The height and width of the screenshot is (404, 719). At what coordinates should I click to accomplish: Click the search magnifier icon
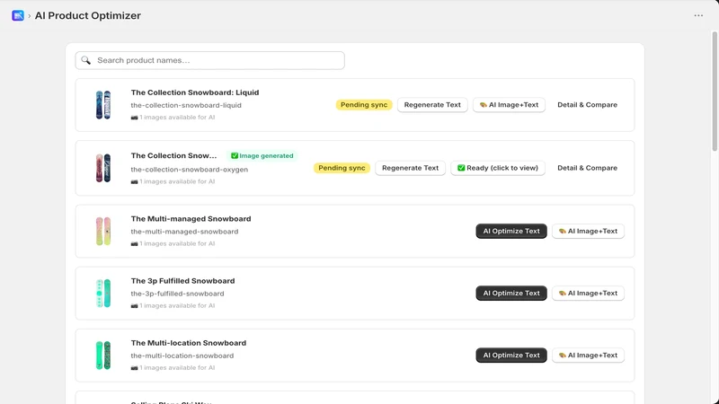tap(85, 60)
